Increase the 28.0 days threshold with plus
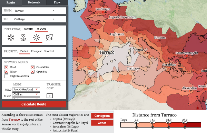Image resolution: width=207 pixels, height=133 pixels. tap(186, 122)
